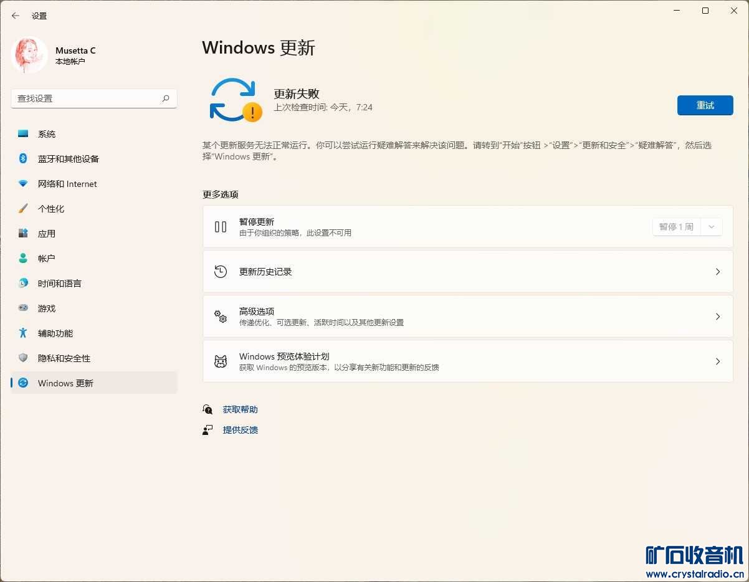Click the magnifier search icon
Viewport: 749px width, 582px height.
pos(166,98)
